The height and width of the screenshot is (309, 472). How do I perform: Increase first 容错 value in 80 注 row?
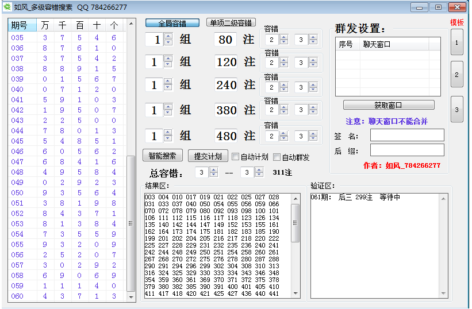click(284, 37)
